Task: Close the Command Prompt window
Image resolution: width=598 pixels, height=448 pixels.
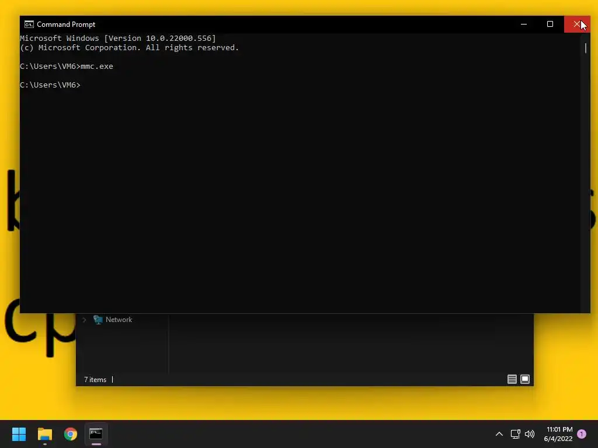Action: point(577,24)
